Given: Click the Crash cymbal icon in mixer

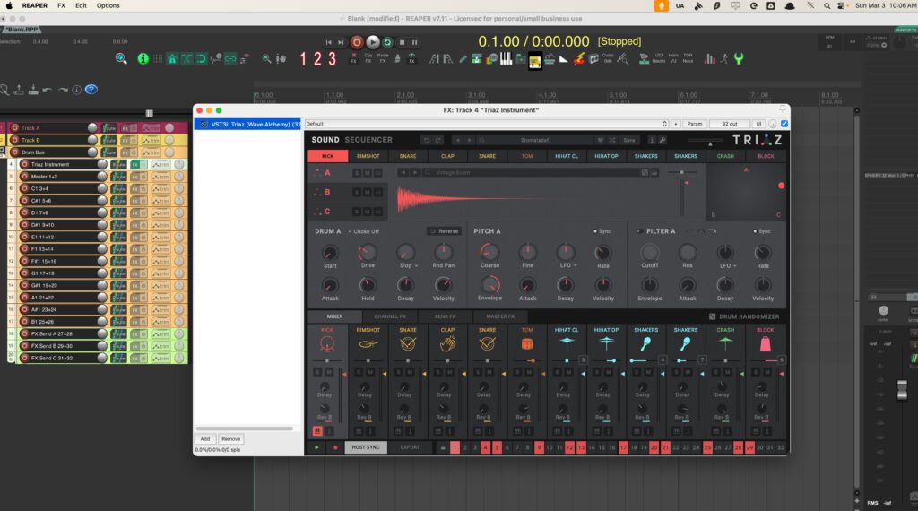Looking at the screenshot, I should (725, 343).
